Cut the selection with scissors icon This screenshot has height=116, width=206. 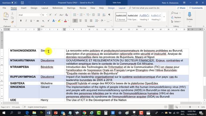(12, 14)
